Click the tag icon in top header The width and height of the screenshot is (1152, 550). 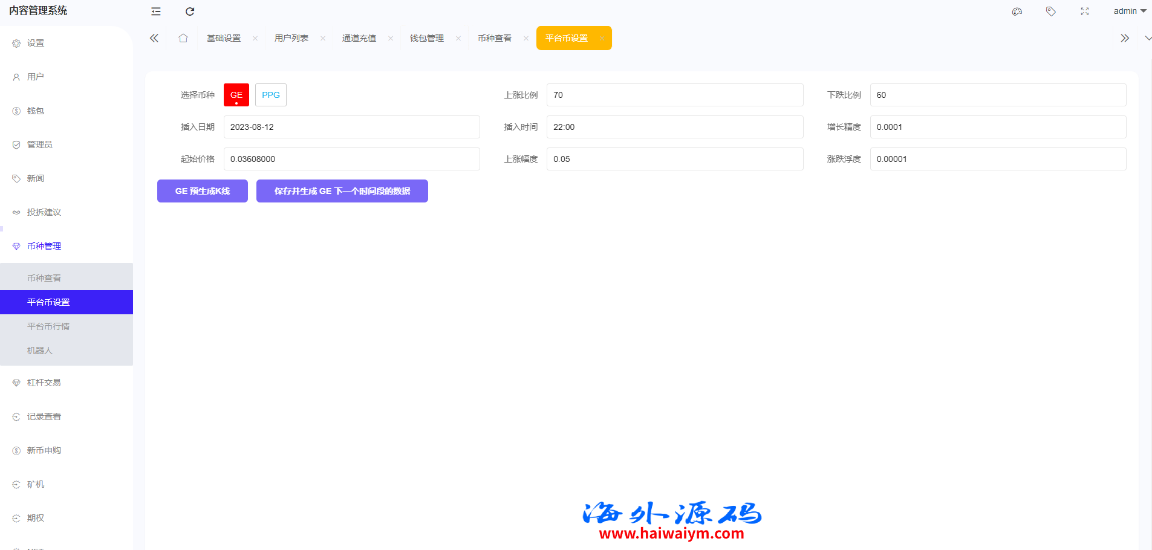(1051, 11)
